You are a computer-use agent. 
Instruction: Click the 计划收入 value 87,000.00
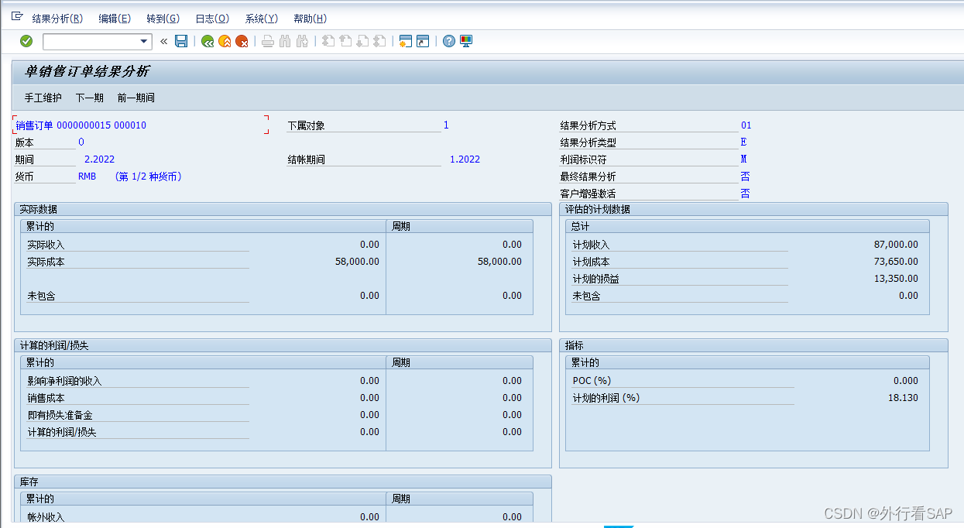coord(896,245)
